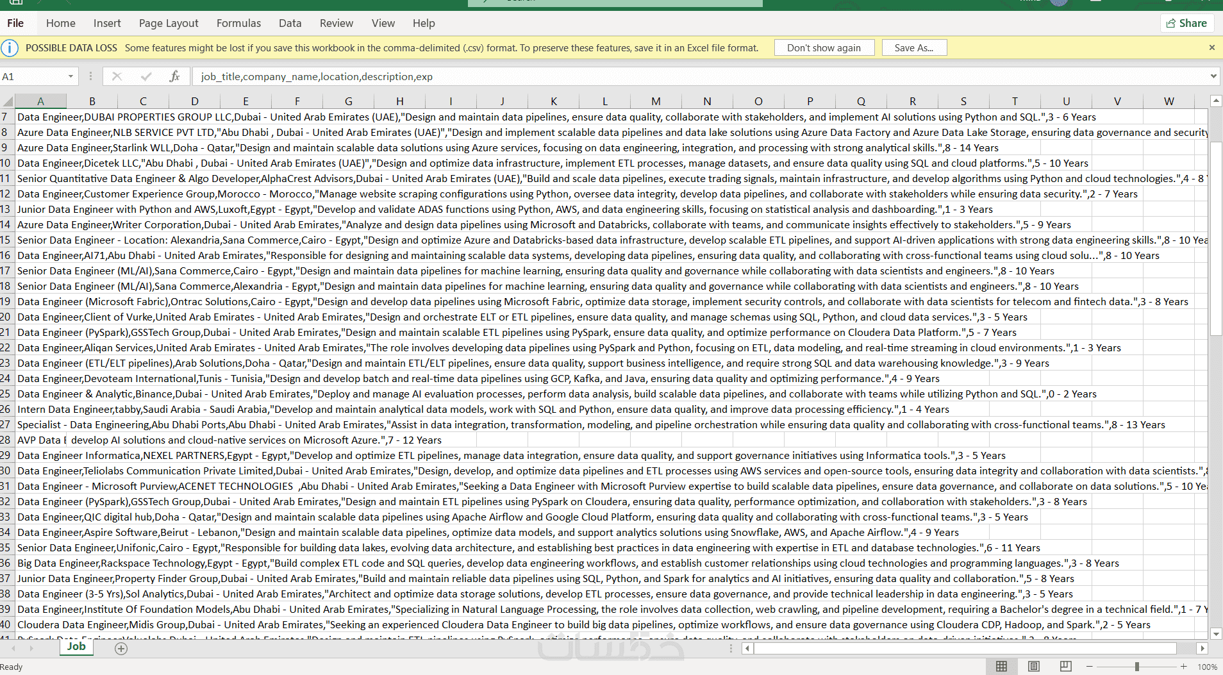Click the Share button
This screenshot has width=1223, height=675.
(x=1187, y=23)
